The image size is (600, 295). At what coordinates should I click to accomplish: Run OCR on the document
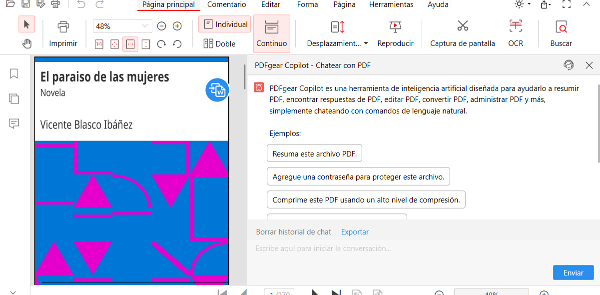point(515,32)
